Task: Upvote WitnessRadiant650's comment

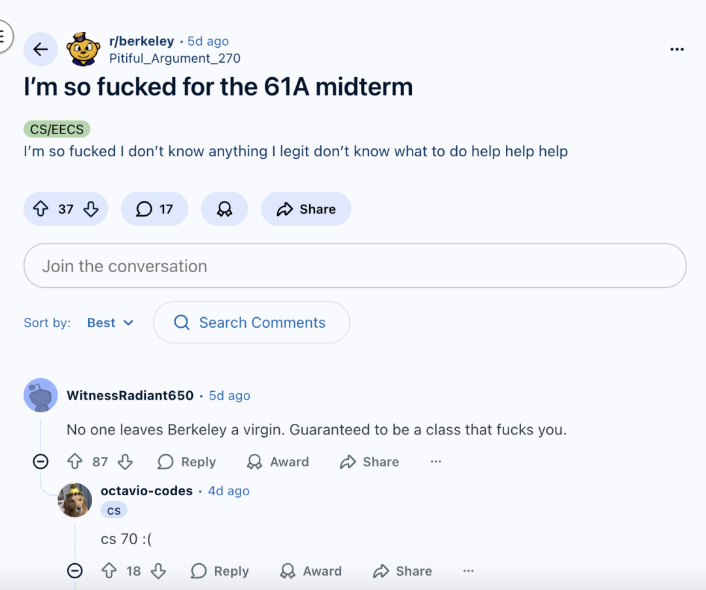Action: pos(75,462)
